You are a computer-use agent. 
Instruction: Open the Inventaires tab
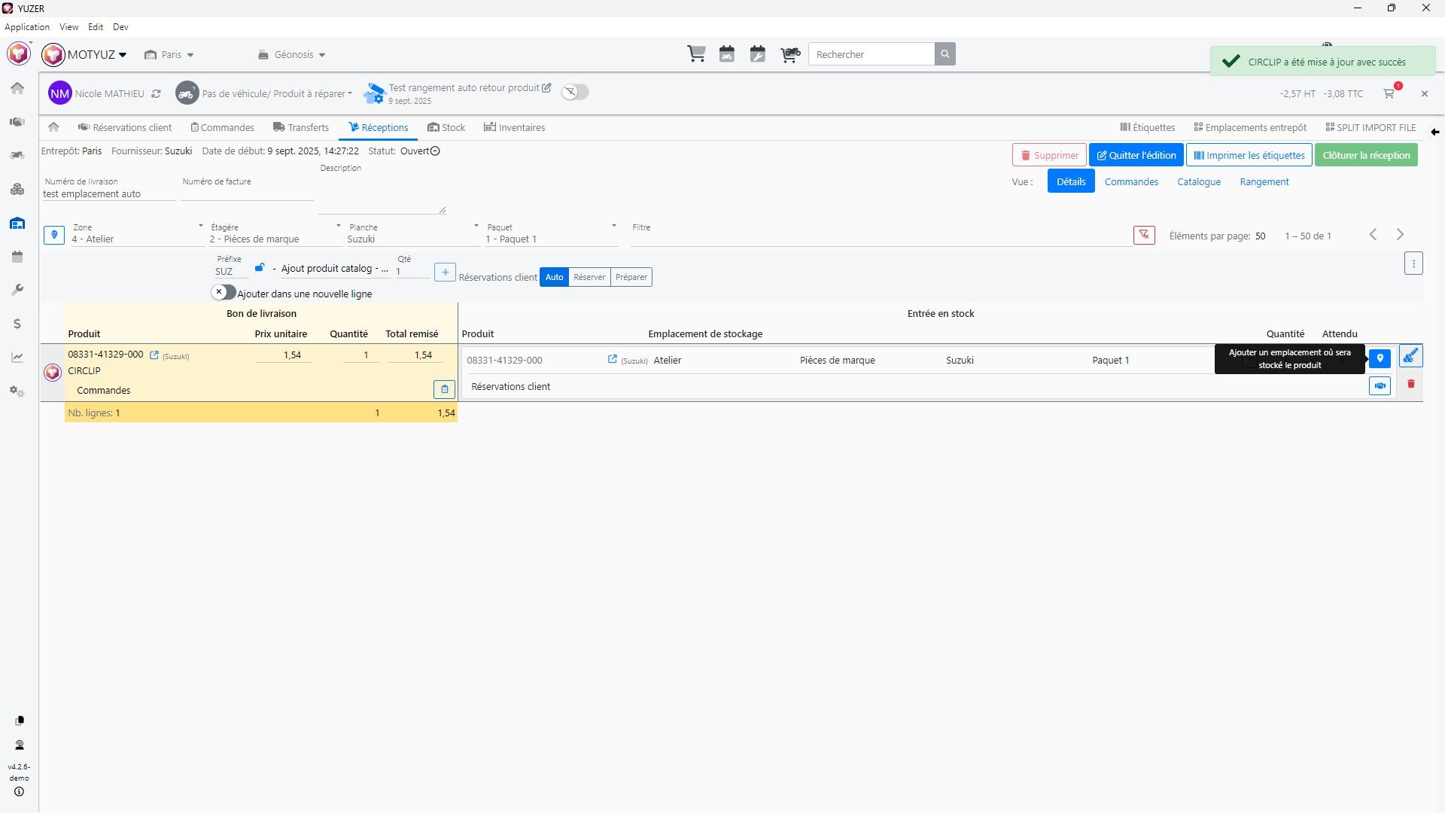[515, 128]
